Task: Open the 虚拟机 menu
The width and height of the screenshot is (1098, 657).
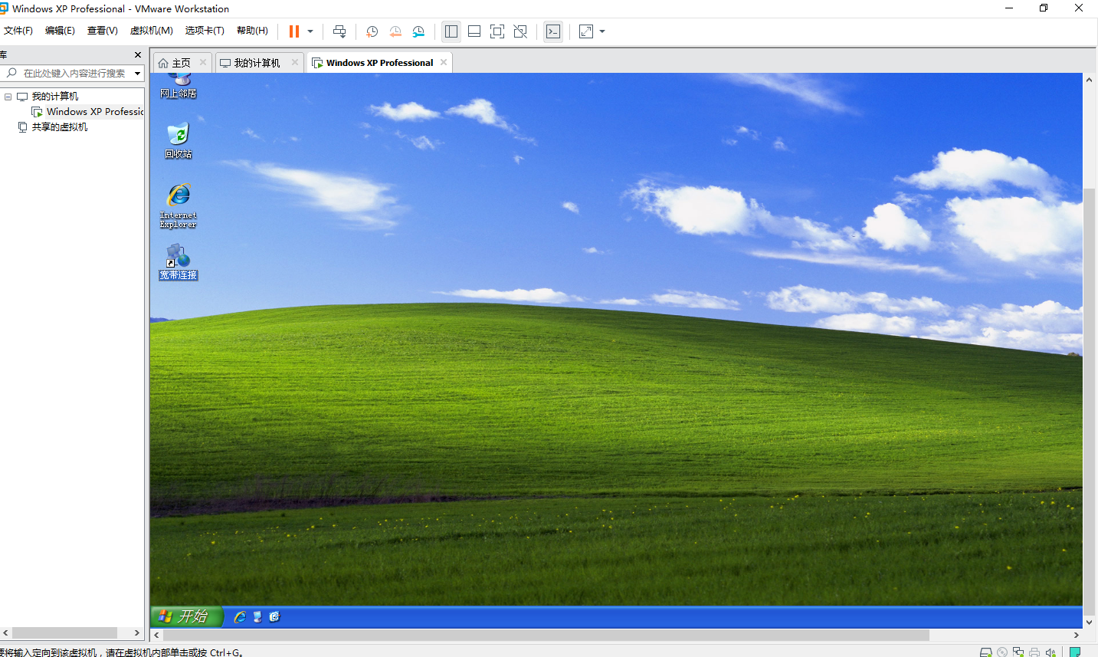Action: point(151,31)
